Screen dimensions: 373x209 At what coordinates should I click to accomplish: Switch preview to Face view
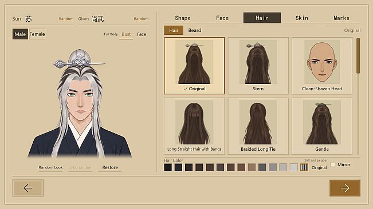click(142, 34)
